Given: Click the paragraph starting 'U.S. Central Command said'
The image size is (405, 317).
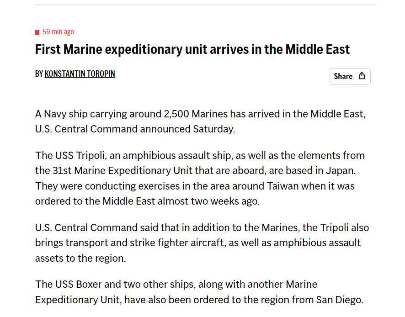Looking at the screenshot, I should pyautogui.click(x=202, y=243).
